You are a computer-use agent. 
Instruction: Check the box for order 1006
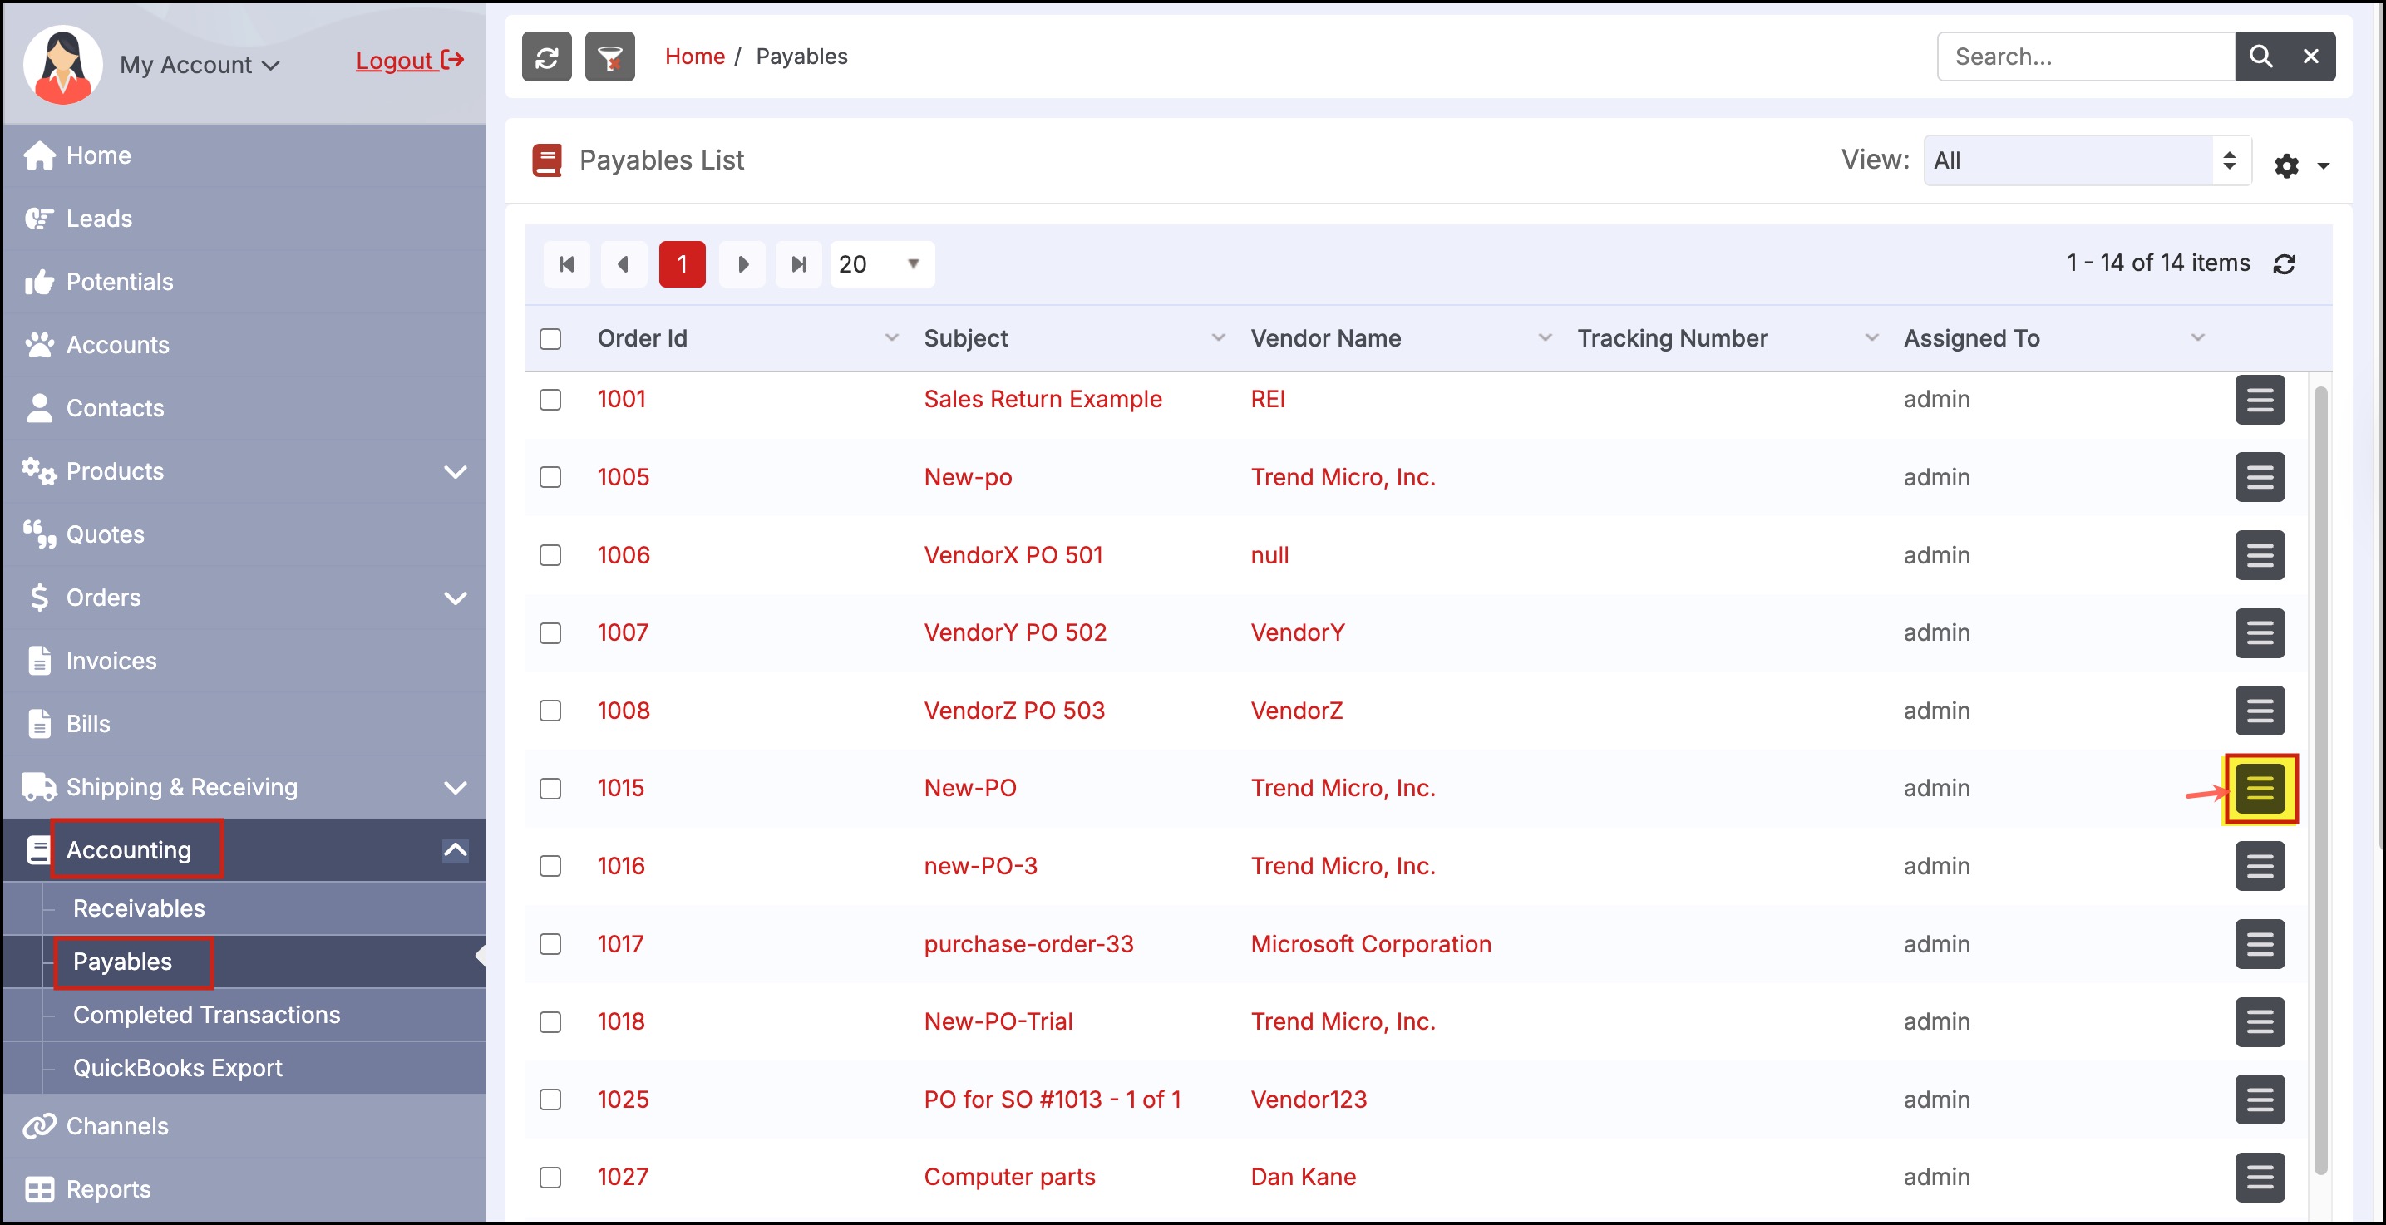pyautogui.click(x=550, y=555)
